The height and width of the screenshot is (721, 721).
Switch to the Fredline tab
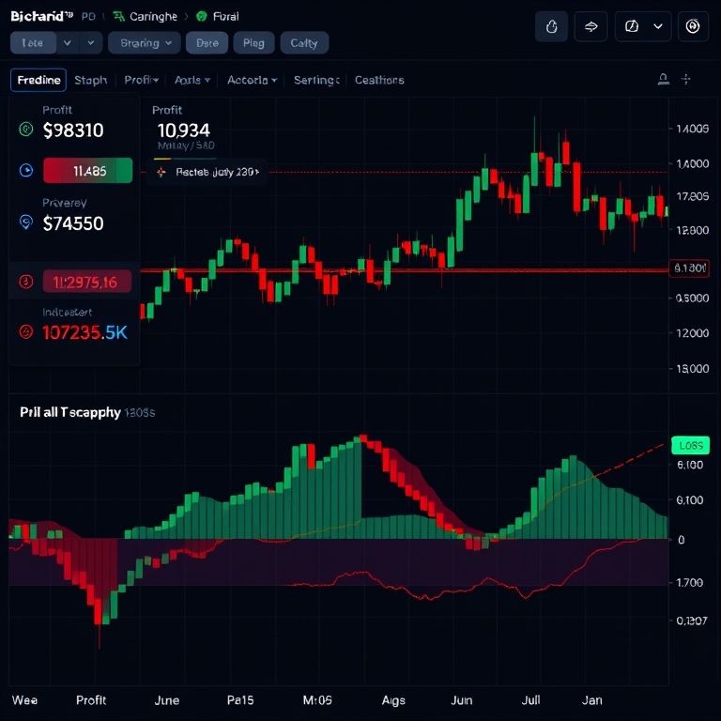tap(38, 80)
